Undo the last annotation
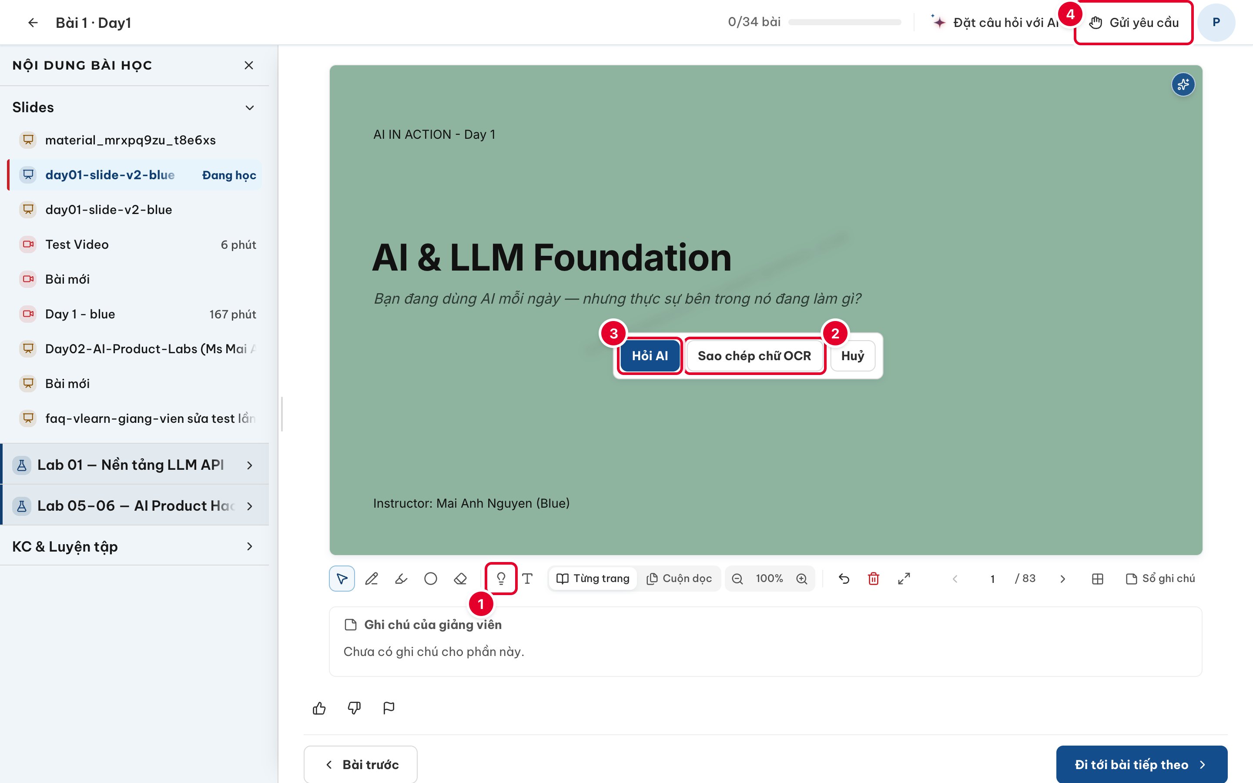This screenshot has width=1253, height=783. [x=844, y=579]
